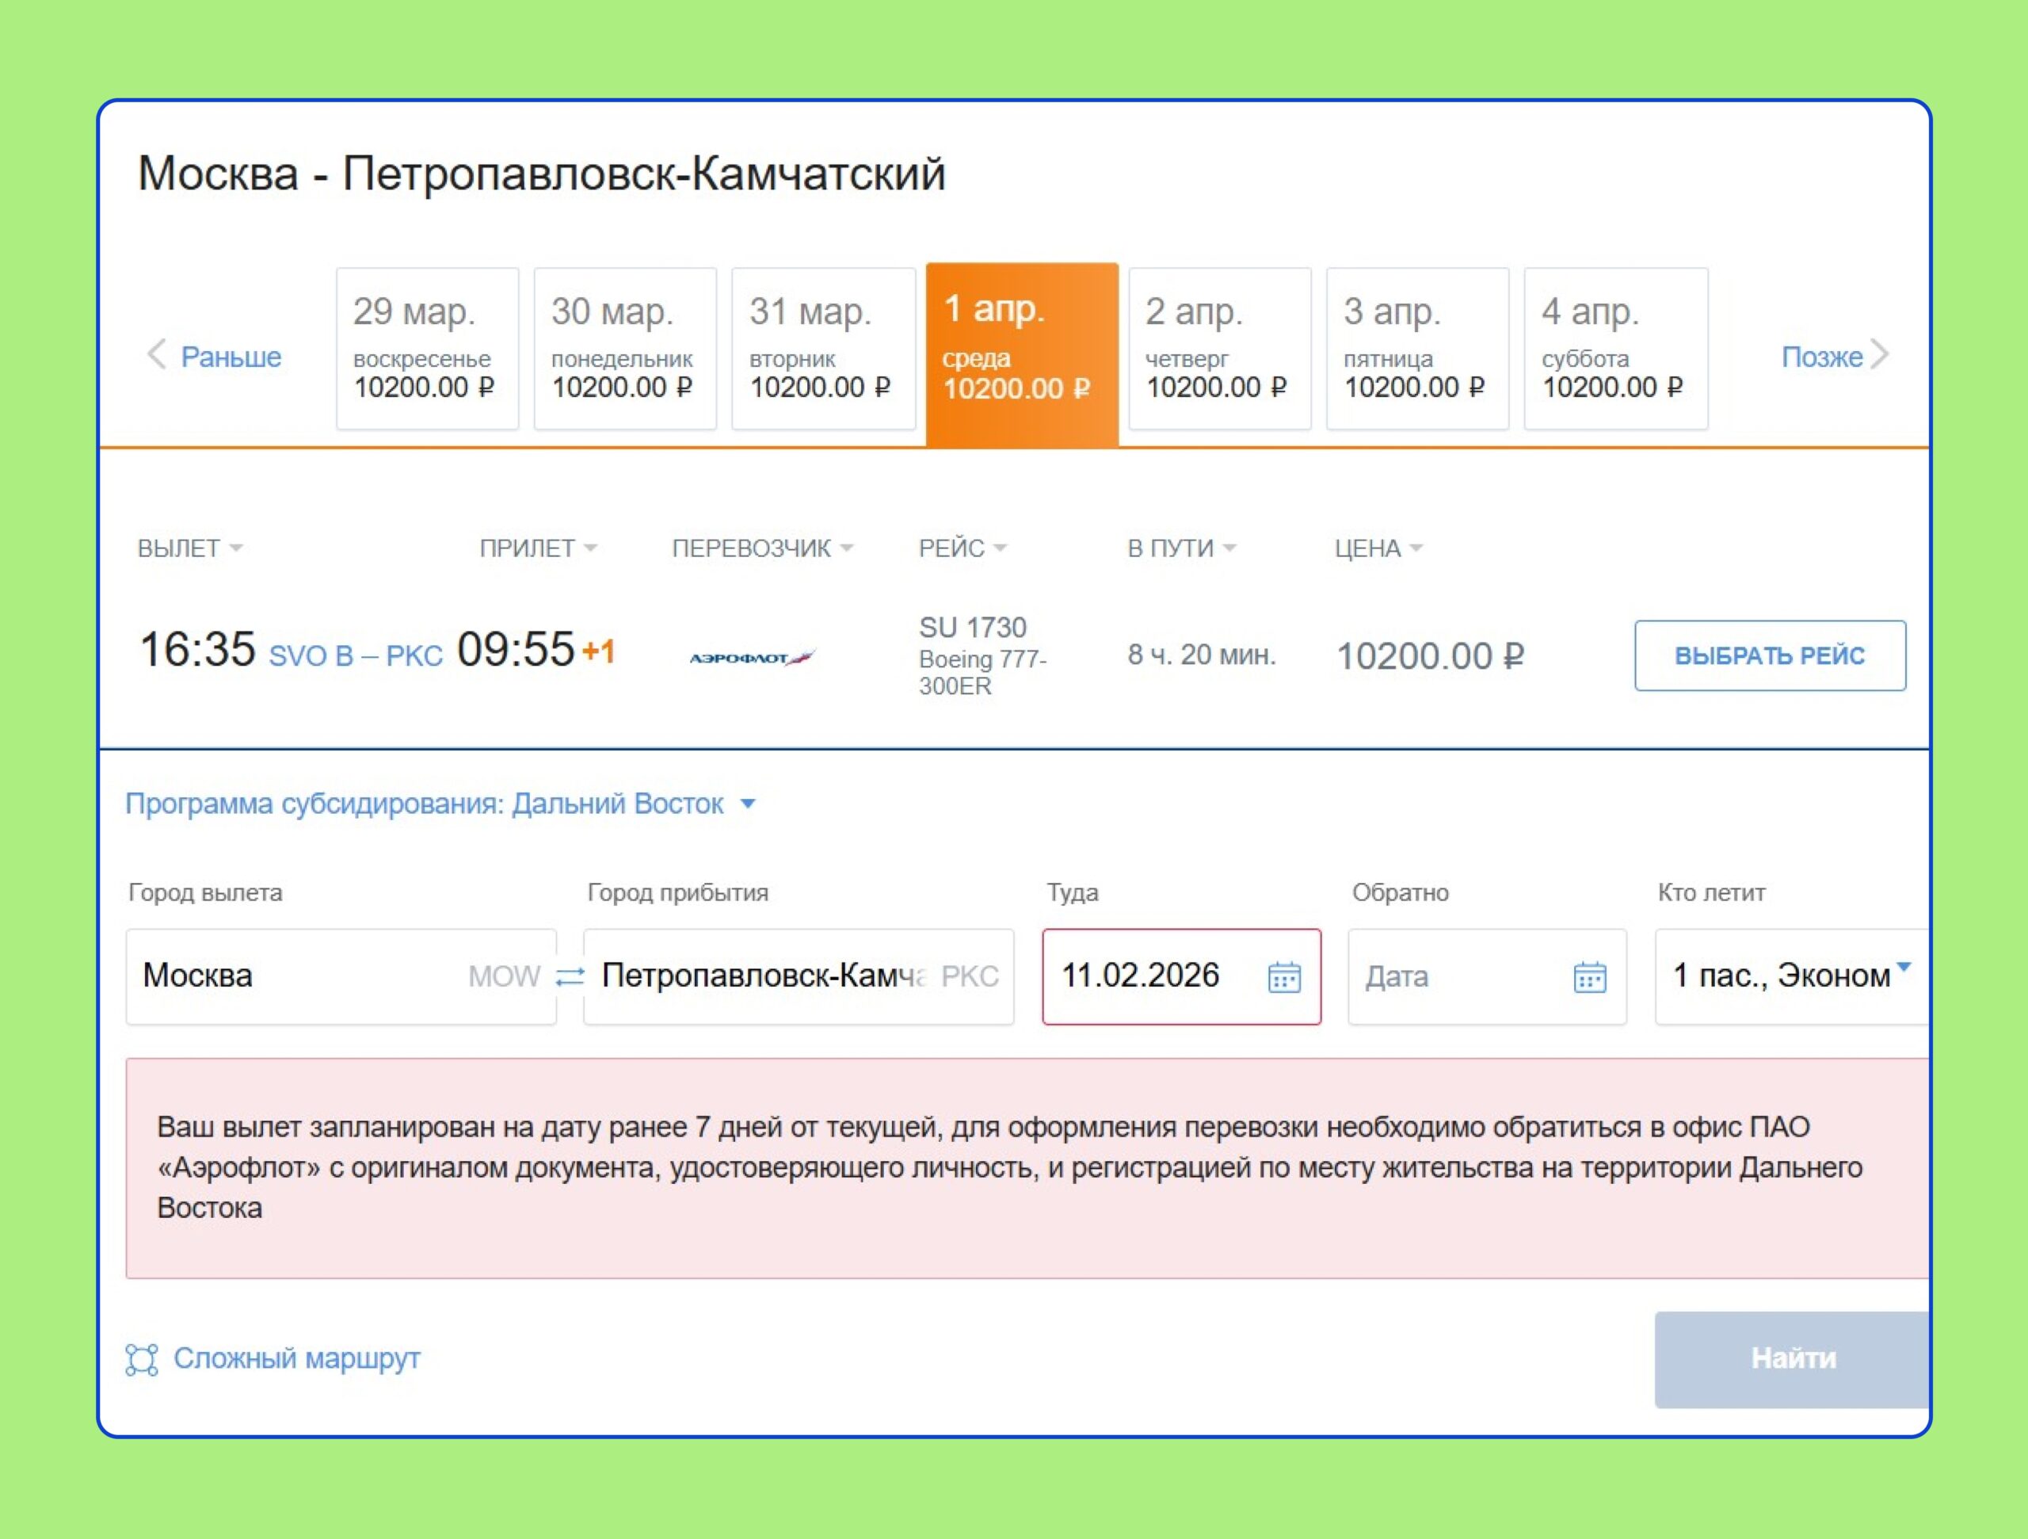Open the calendar icon in Туда field
2028x1539 pixels.
coord(1283,977)
